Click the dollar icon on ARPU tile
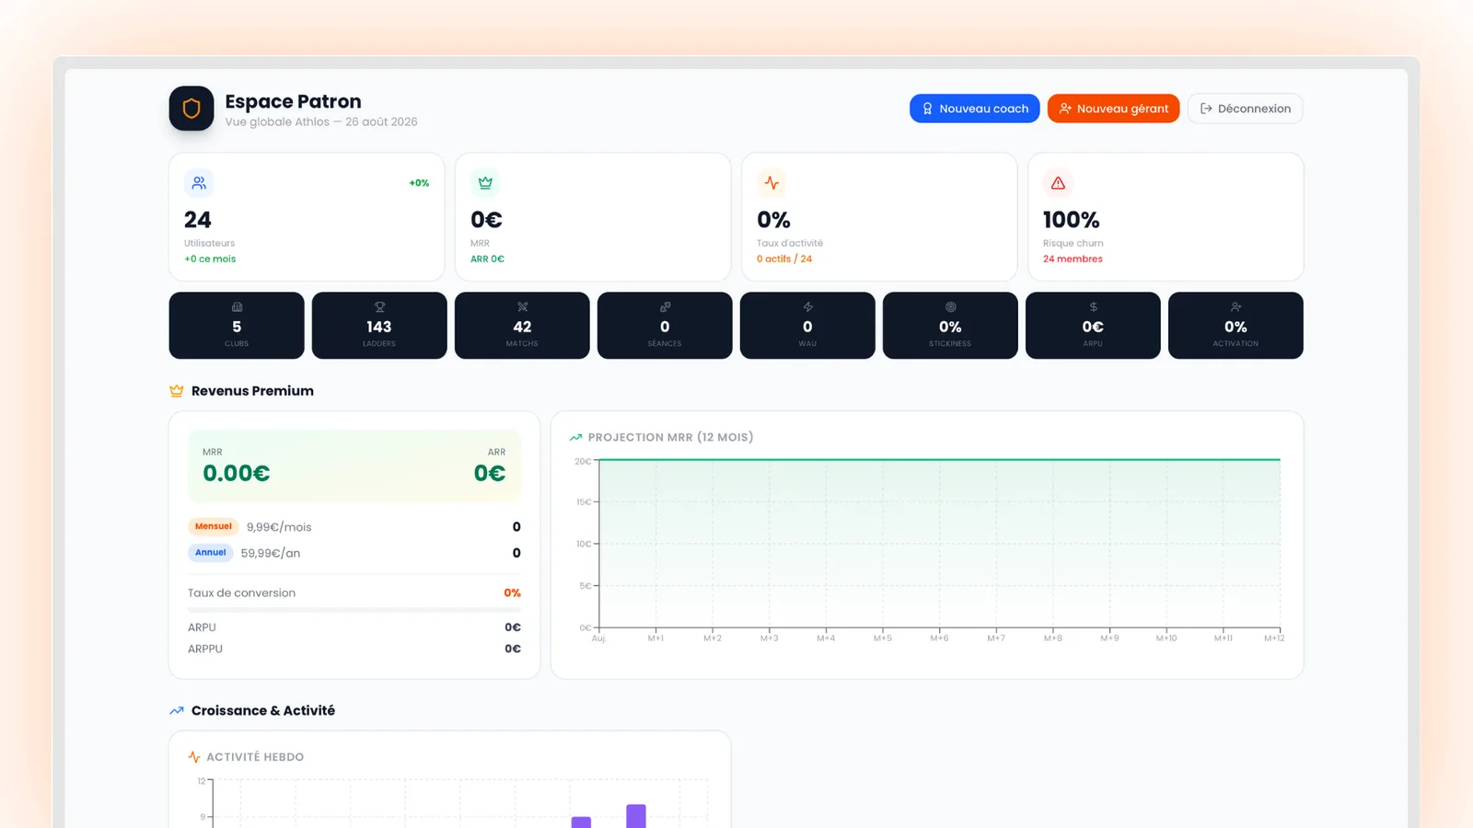 pyautogui.click(x=1093, y=307)
